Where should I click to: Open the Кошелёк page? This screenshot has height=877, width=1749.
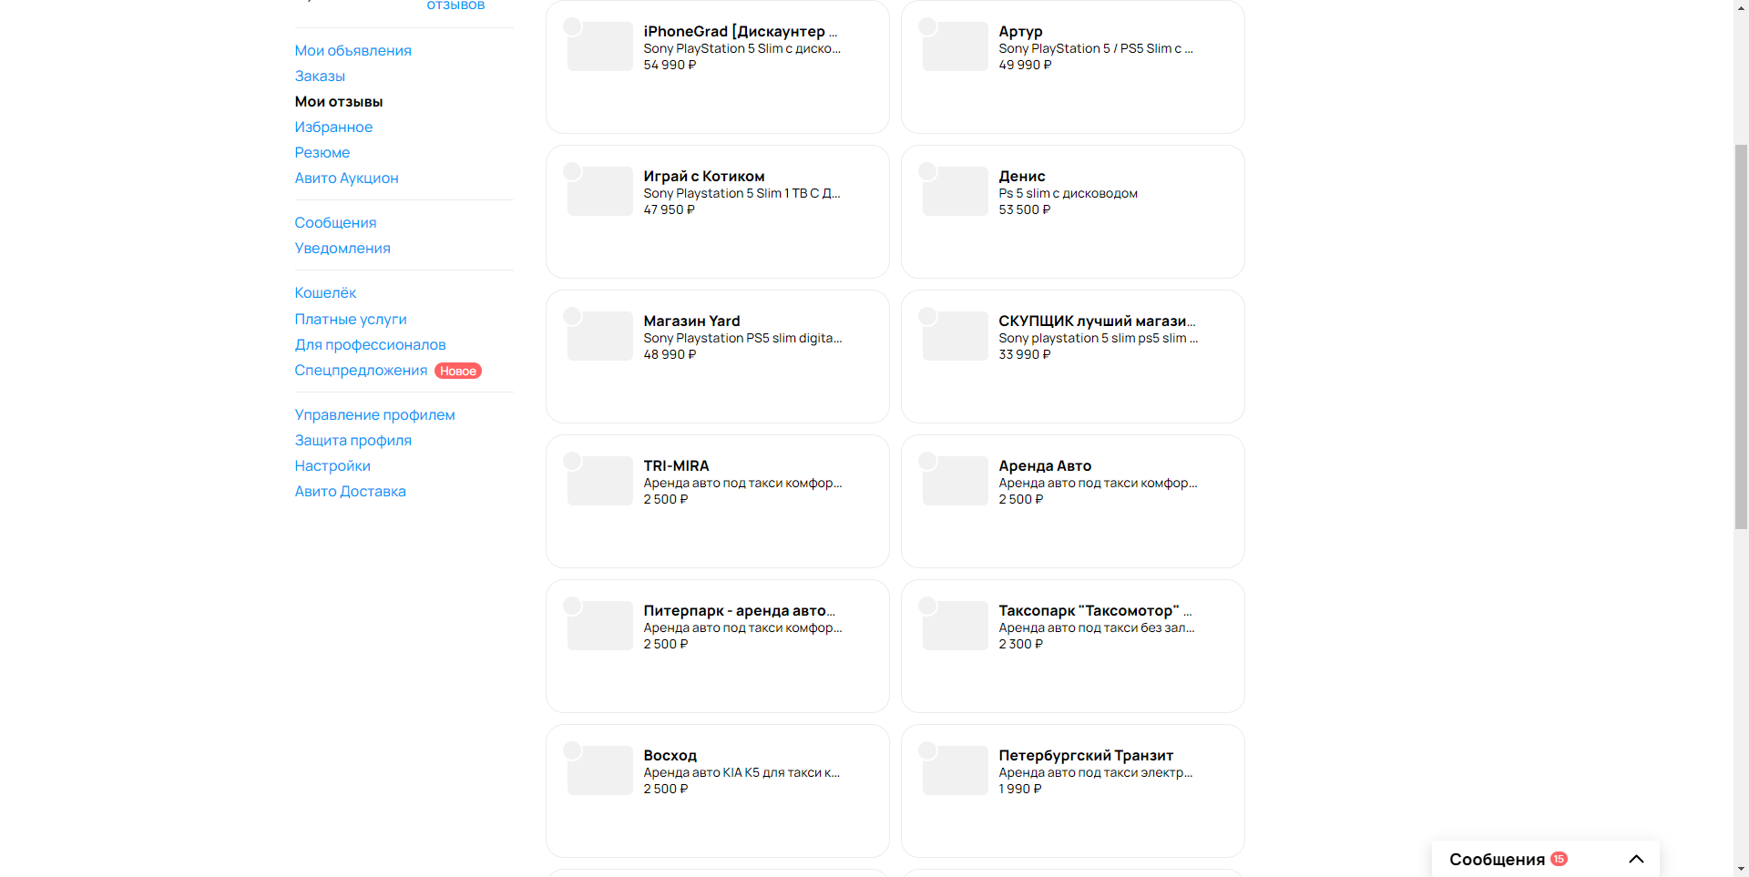[x=325, y=293]
